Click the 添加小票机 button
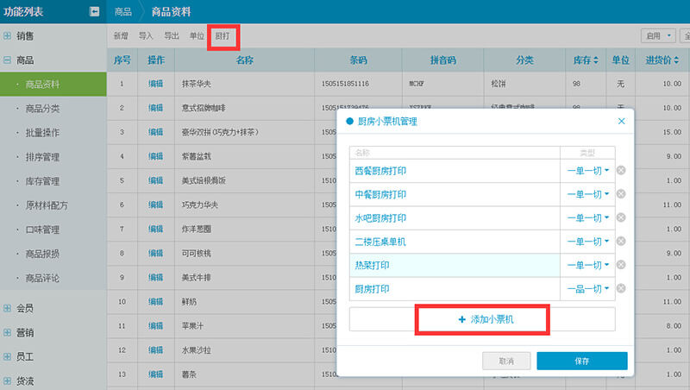The height and width of the screenshot is (390, 690). click(482, 319)
